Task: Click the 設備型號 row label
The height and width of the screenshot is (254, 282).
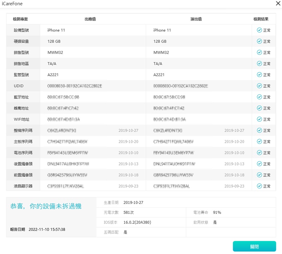Action: pos(21,30)
